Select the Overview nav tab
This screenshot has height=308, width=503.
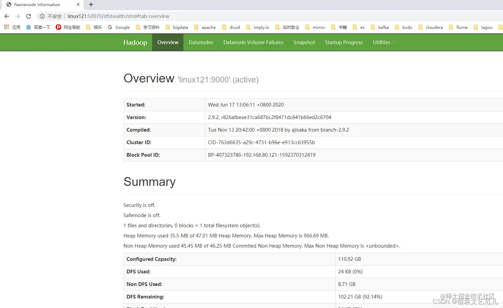[168, 42]
